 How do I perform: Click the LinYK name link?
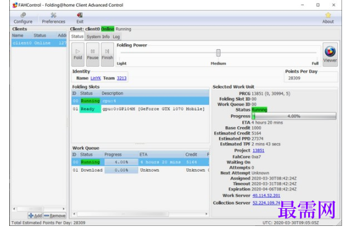96,78
